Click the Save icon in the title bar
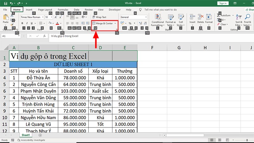Image resolution: width=254 pixels, height=143 pixels. click(x=5, y=3)
